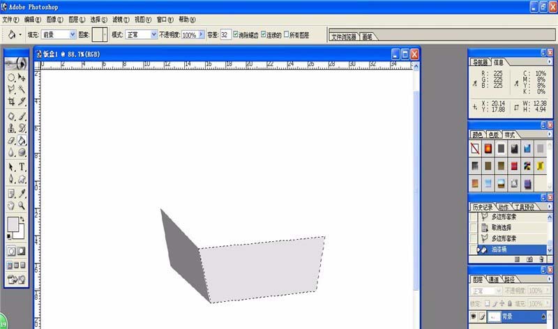558x329 pixels.
Task: Switch to the 动作 actions tab
Action: point(502,207)
